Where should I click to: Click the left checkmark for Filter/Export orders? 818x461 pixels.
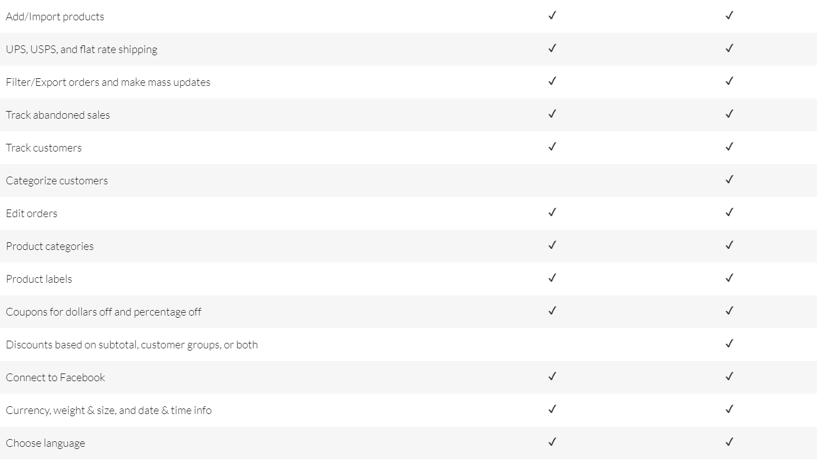pos(552,81)
